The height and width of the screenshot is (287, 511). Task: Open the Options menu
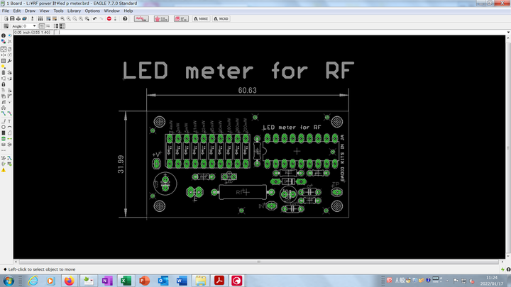coord(93,11)
